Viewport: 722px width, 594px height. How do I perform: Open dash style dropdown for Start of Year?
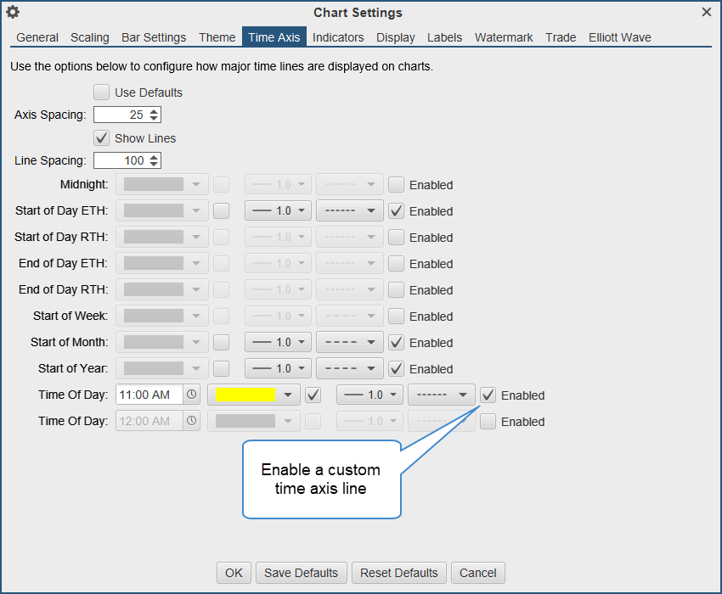click(x=350, y=369)
